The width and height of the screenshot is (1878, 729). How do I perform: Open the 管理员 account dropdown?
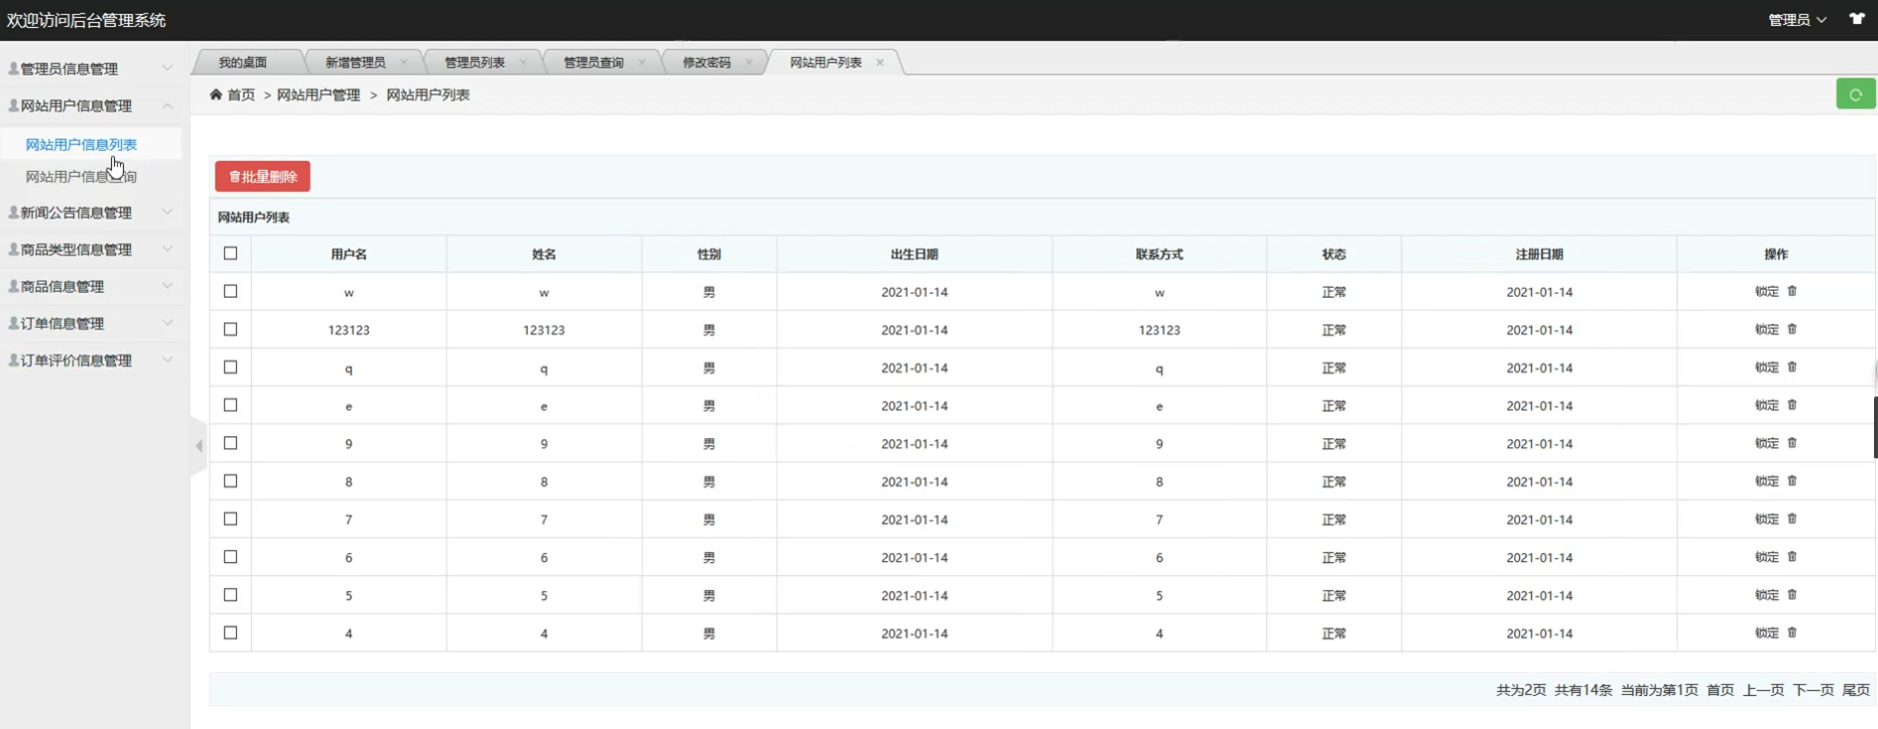tap(1796, 20)
